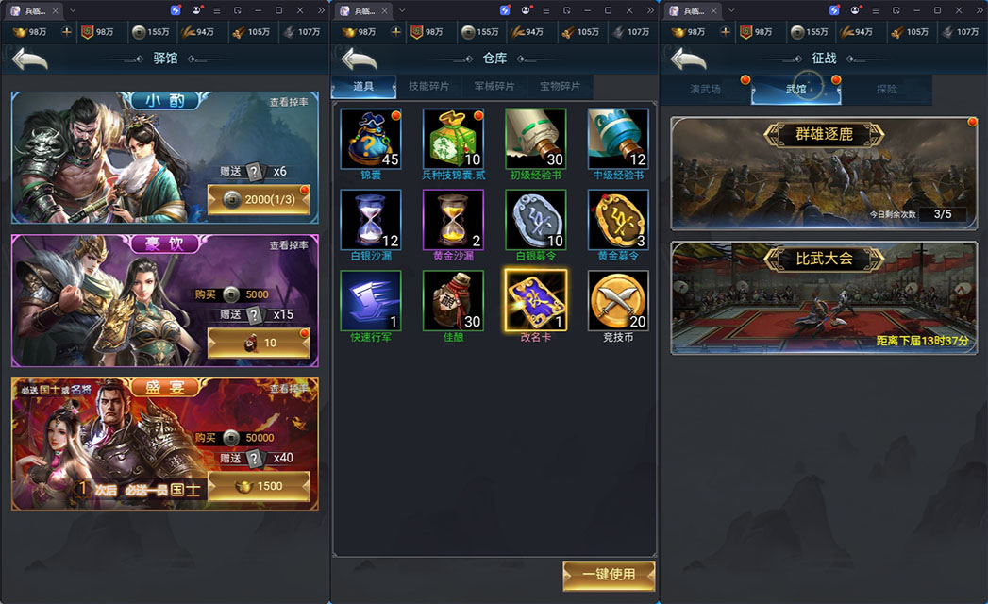Click the back arrow in 仓库 panel
The image size is (988, 604).
point(360,59)
